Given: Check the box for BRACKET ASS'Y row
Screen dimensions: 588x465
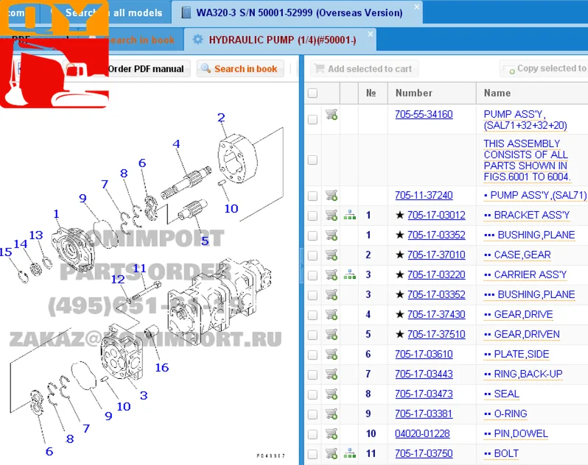Looking at the screenshot, I should tap(312, 216).
